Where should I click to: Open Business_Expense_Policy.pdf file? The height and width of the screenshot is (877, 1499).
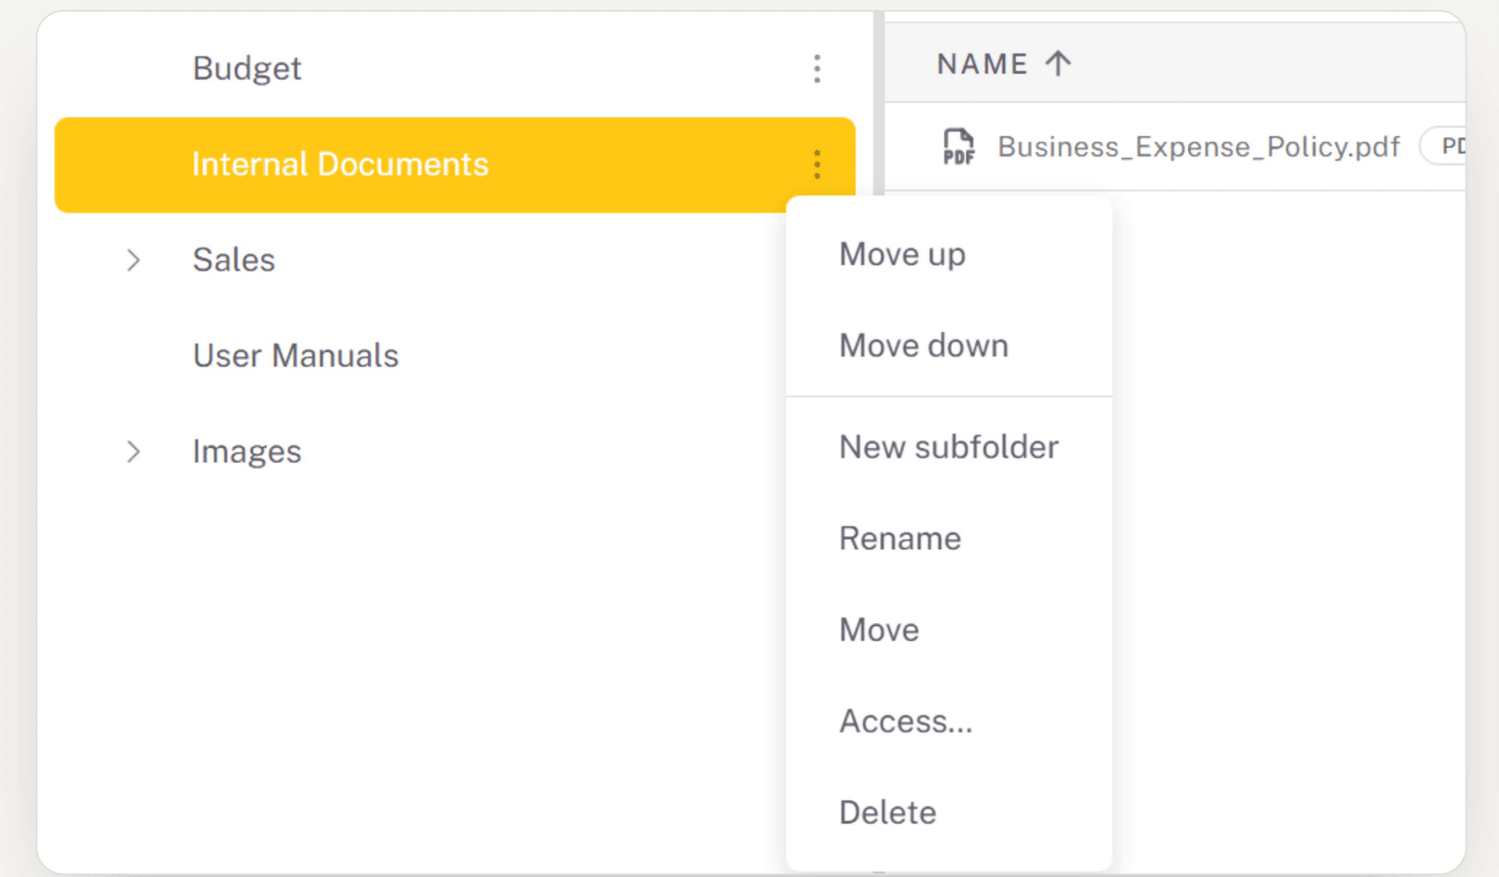pos(1198,147)
